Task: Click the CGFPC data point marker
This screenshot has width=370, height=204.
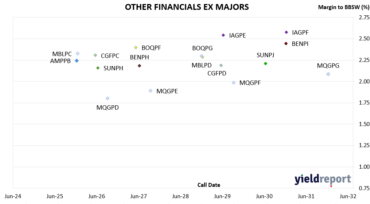Action: point(96,55)
